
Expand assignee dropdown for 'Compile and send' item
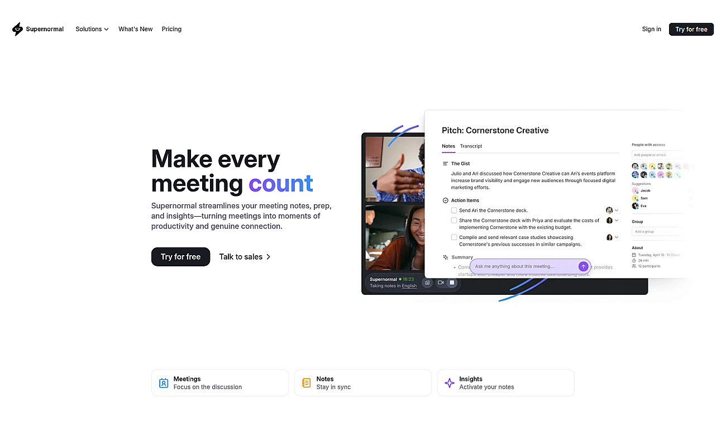click(617, 237)
